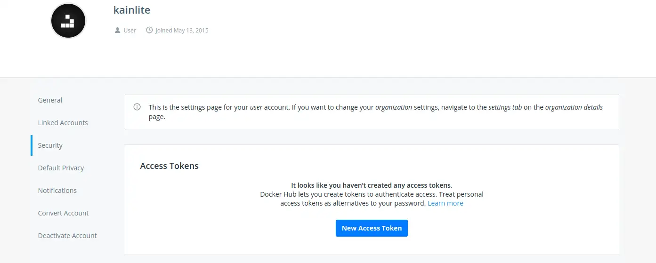Select the Security sidebar item
Viewport: 656px width, 263px height.
tap(50, 145)
